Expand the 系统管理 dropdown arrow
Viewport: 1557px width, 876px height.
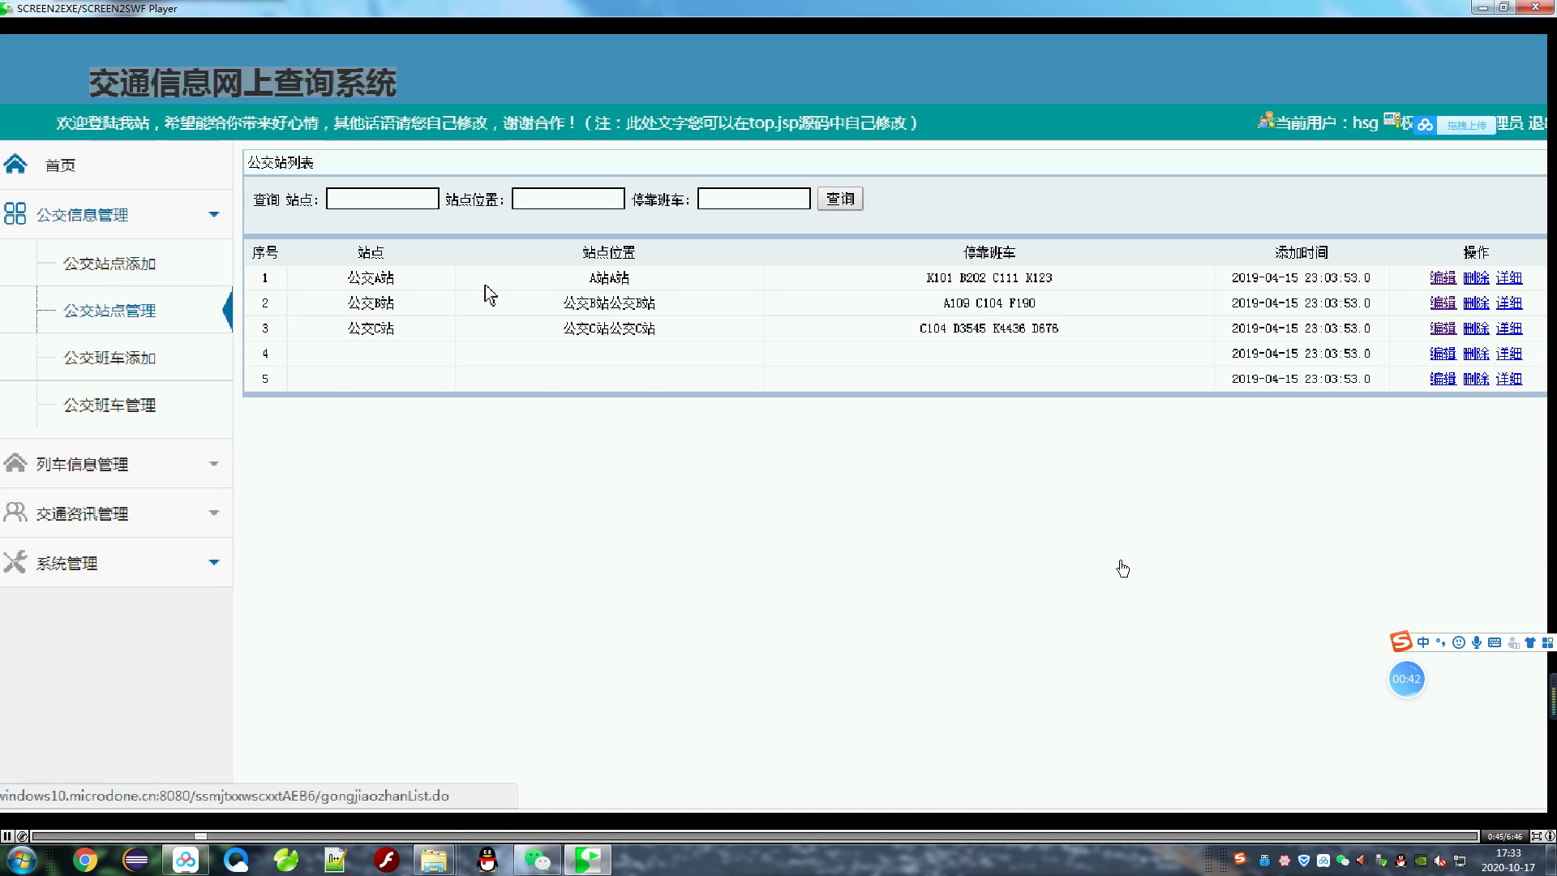pos(214,562)
